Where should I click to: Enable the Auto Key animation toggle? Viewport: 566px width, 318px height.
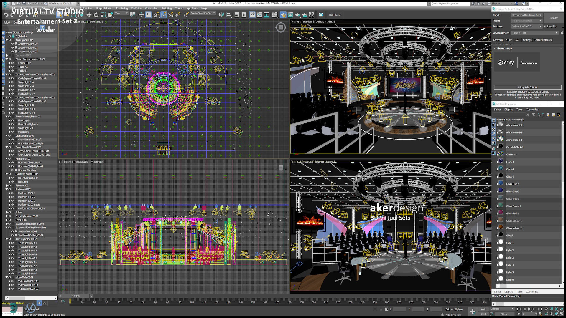point(484,309)
